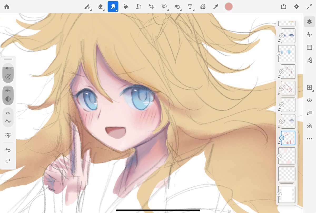Open the pink color swatch picker
Viewport: 316px width, 213px height.
coord(229,7)
